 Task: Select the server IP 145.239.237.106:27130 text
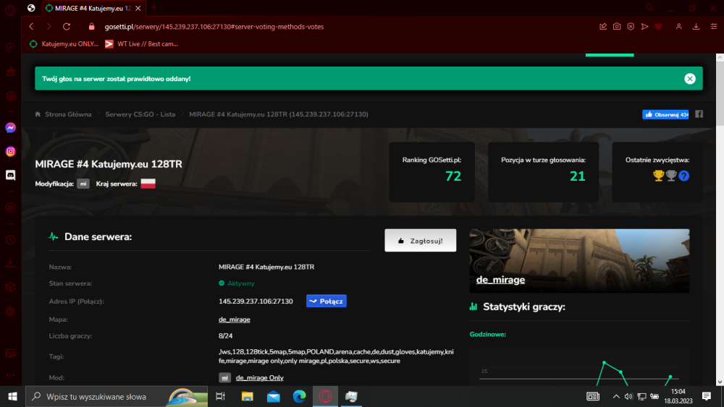pos(256,301)
